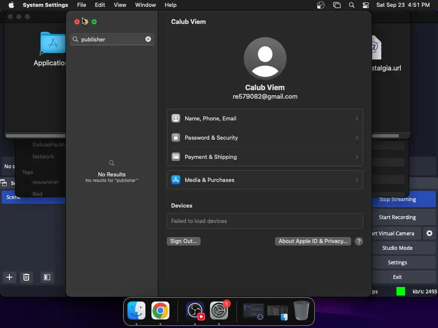Open Control Center in menu bar
Image resolution: width=438 pixels, height=328 pixels.
tap(366, 5)
